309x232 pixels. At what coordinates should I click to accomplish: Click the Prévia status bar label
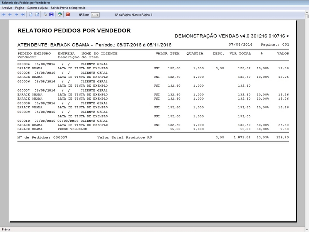pyautogui.click(x=5, y=228)
